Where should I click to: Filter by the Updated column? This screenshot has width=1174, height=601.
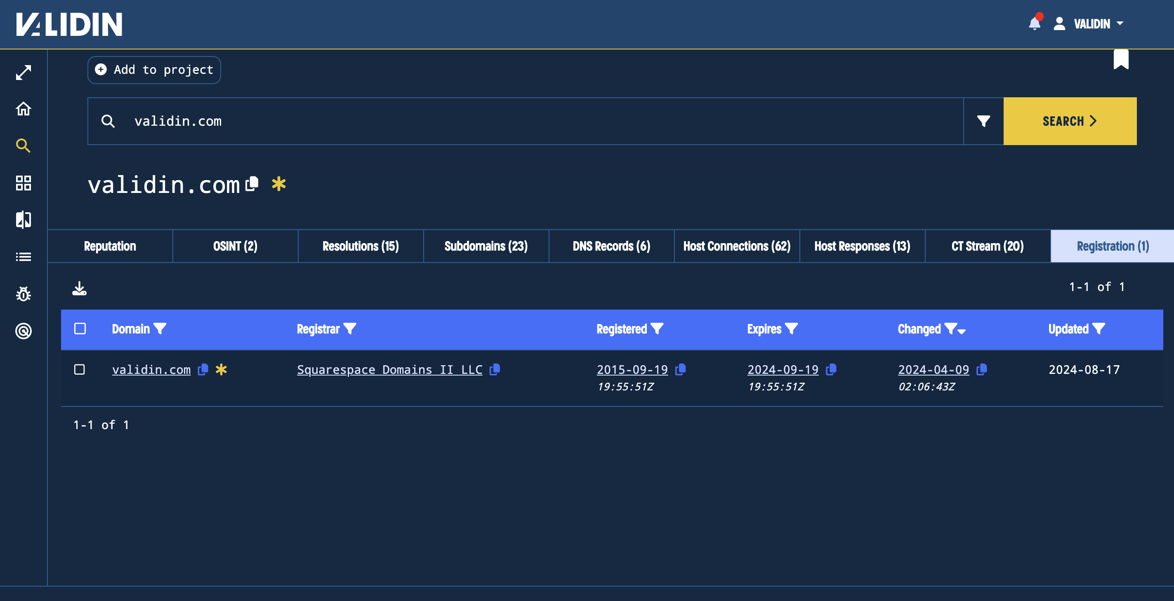pyautogui.click(x=1099, y=329)
